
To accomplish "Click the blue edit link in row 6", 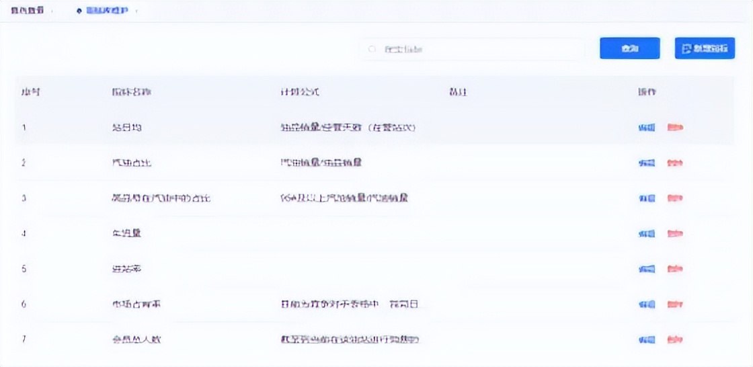I will point(646,304).
